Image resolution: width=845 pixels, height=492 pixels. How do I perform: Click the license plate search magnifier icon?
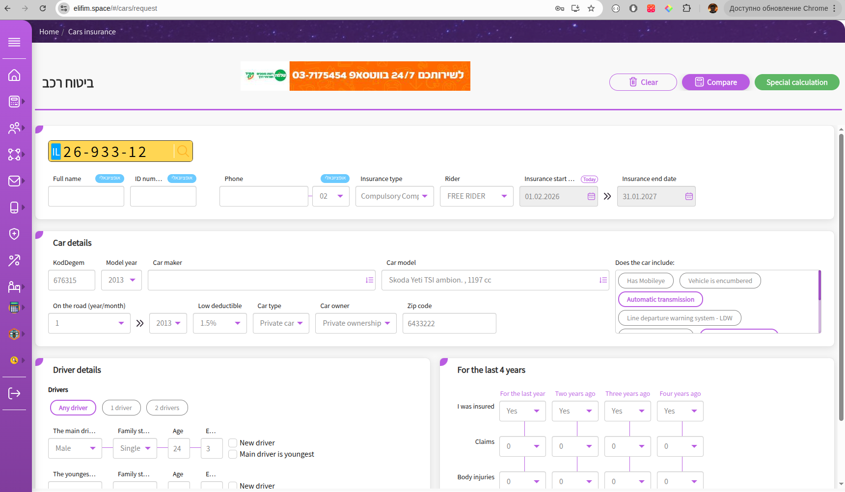(183, 151)
